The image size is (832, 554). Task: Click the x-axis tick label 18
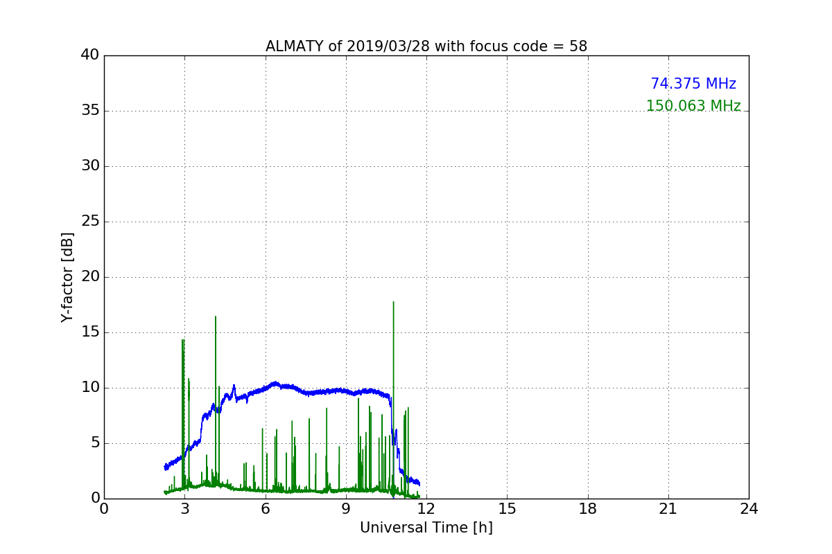[x=588, y=509]
